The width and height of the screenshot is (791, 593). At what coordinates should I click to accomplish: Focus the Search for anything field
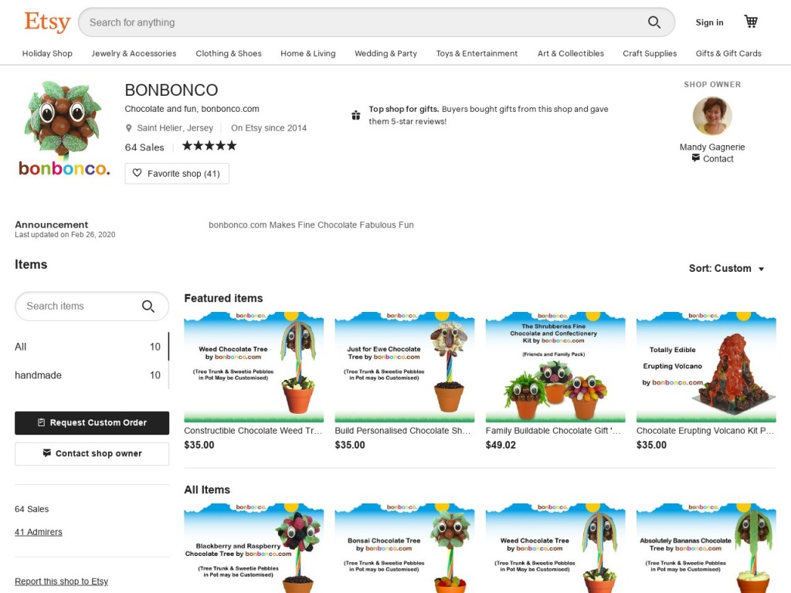point(363,22)
